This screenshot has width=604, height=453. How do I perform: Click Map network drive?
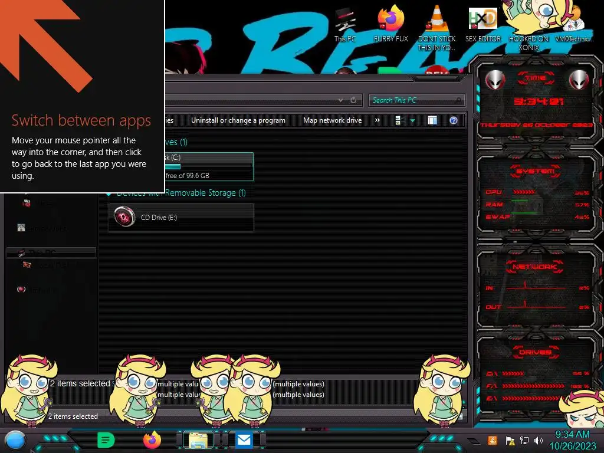tap(333, 120)
